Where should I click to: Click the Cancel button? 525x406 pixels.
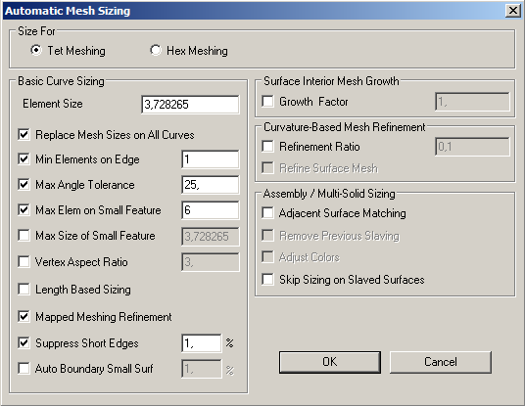[x=441, y=362]
